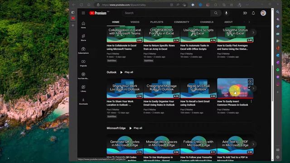This screenshot has height=163, width=290.
Task: Open 'Generate QR Codes in Microsoft Edge' thumbnail
Action: pyautogui.click(x=125, y=144)
